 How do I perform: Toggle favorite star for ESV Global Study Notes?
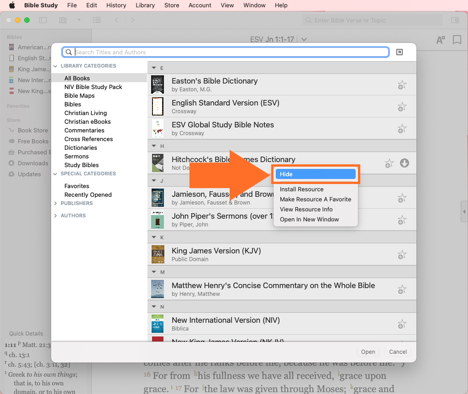(401, 129)
